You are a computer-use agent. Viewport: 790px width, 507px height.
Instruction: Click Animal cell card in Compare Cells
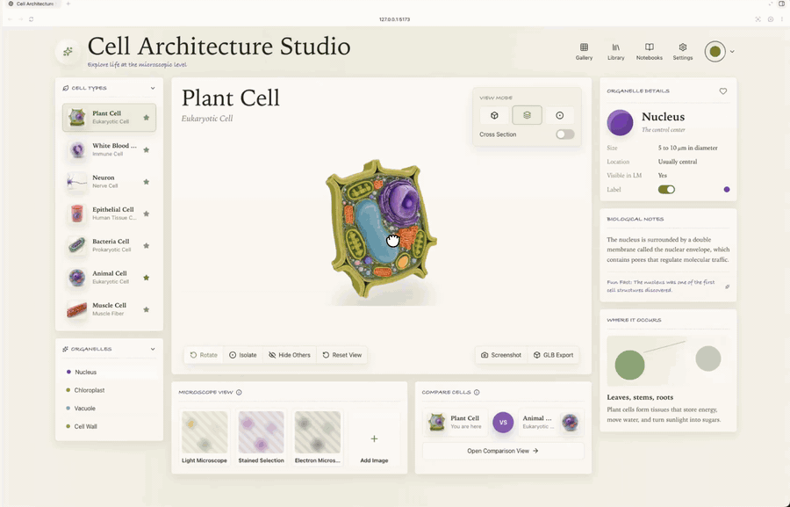(x=550, y=423)
